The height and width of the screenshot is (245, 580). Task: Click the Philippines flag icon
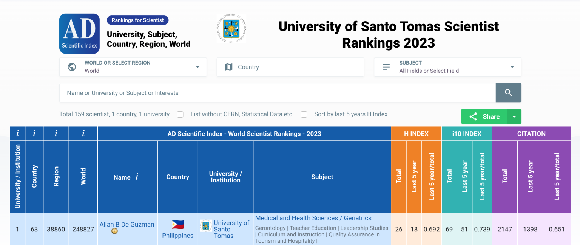[x=178, y=225]
